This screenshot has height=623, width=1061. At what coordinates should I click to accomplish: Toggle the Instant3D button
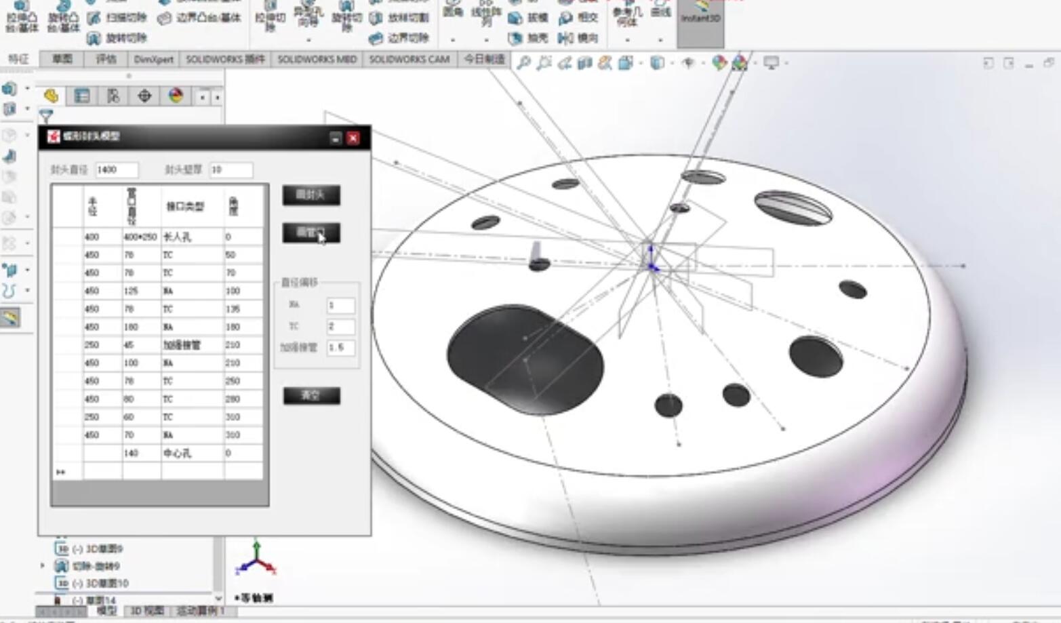click(700, 18)
